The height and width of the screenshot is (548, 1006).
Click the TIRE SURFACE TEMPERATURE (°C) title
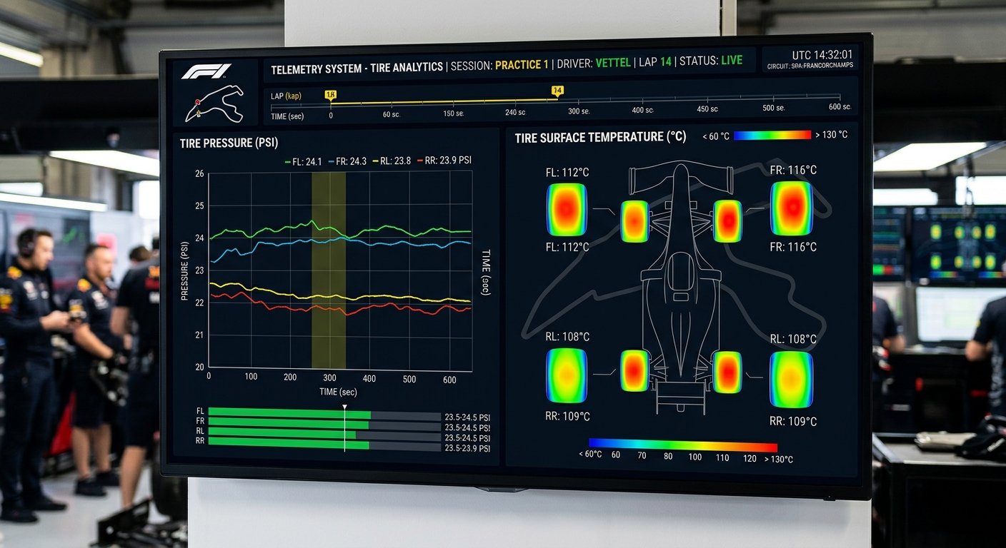(600, 137)
